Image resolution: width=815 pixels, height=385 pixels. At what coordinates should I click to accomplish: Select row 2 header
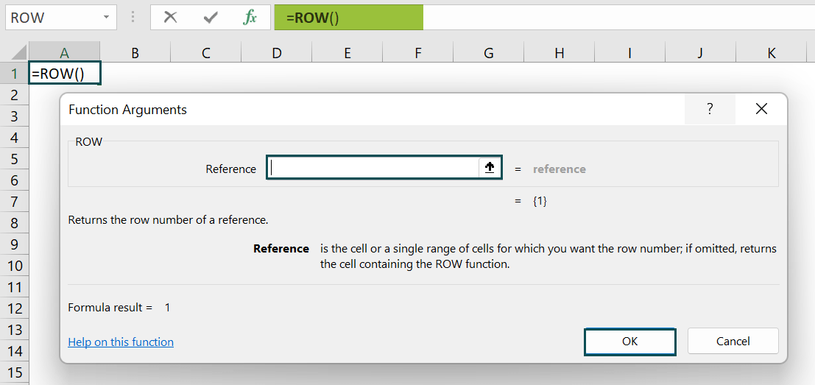15,94
